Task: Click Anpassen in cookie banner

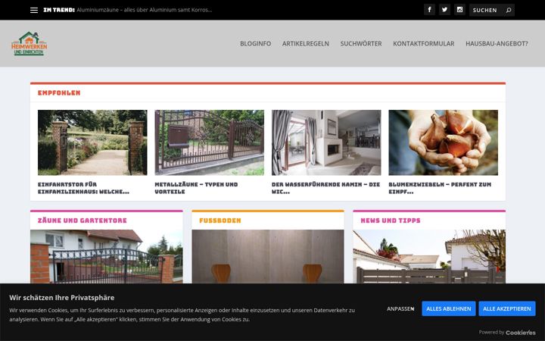Action: tap(400, 308)
